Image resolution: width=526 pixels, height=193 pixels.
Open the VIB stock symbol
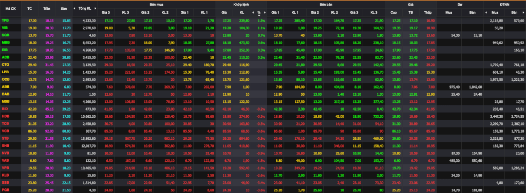click(5, 28)
